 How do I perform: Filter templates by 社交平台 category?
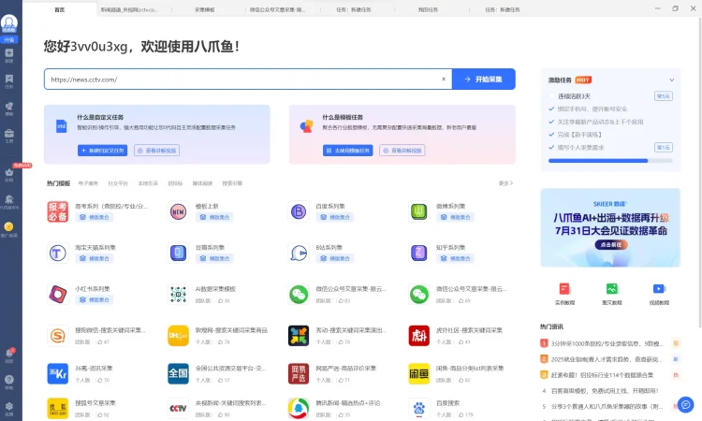(117, 183)
